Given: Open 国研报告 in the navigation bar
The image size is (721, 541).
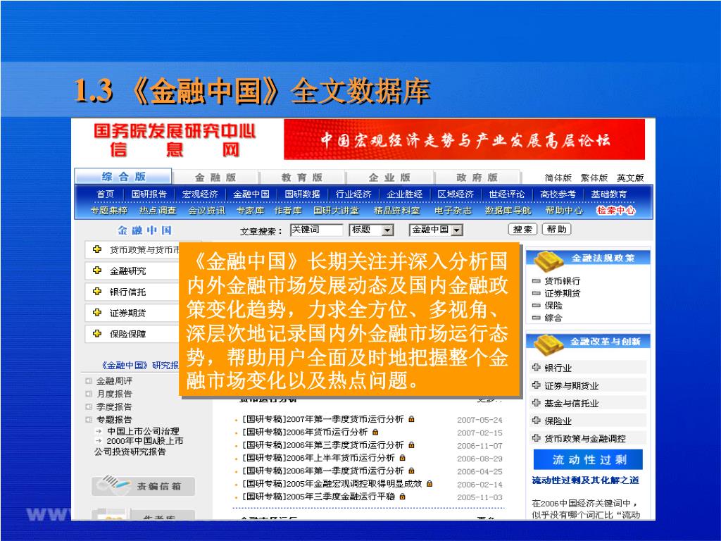Looking at the screenshot, I should [149, 194].
